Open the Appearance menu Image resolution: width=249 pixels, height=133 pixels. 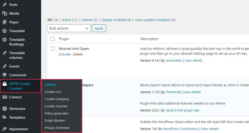pos(19,129)
